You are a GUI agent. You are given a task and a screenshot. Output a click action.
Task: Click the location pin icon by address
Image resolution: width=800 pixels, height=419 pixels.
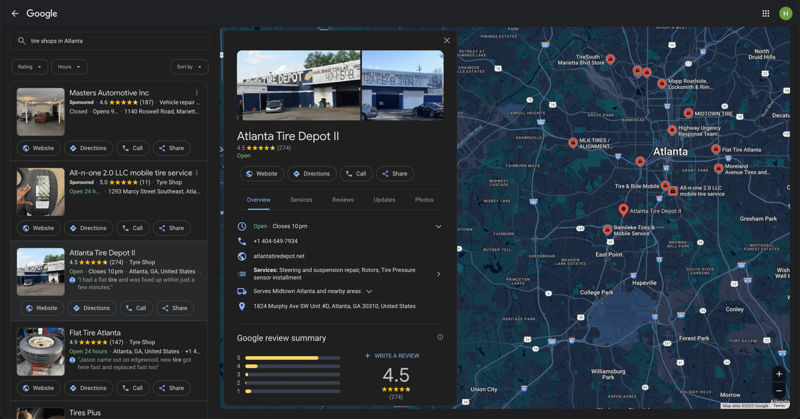click(x=242, y=306)
